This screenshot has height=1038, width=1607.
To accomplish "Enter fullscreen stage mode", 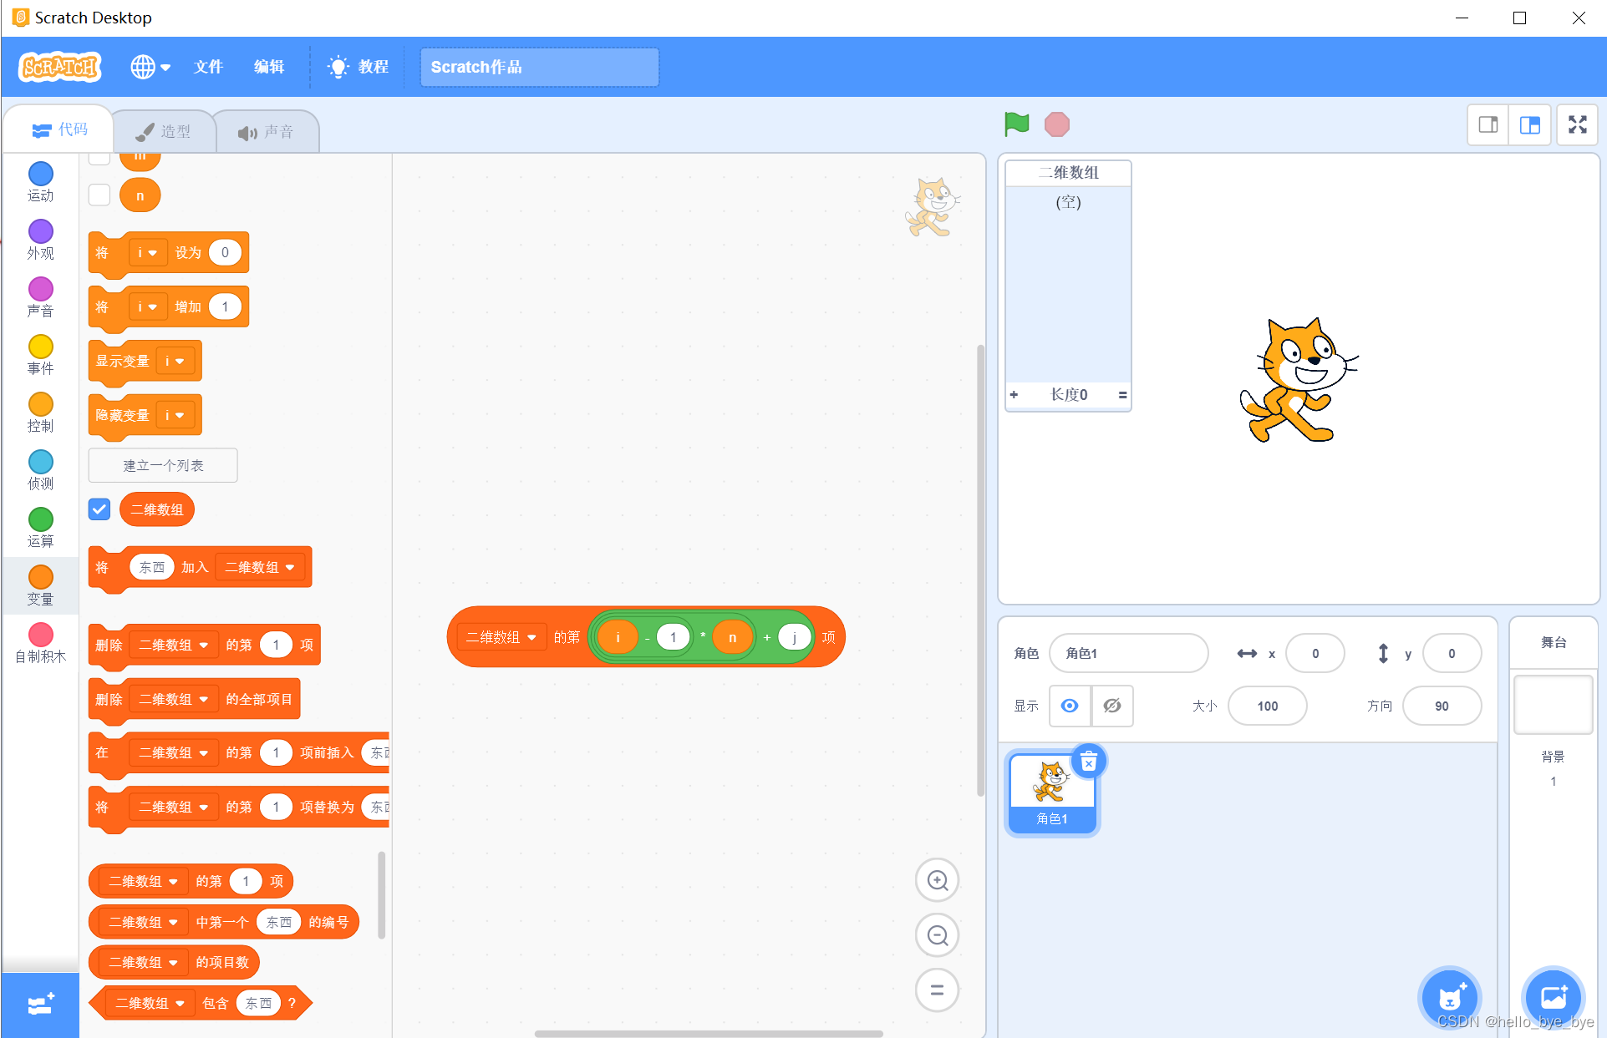I will coord(1577,124).
